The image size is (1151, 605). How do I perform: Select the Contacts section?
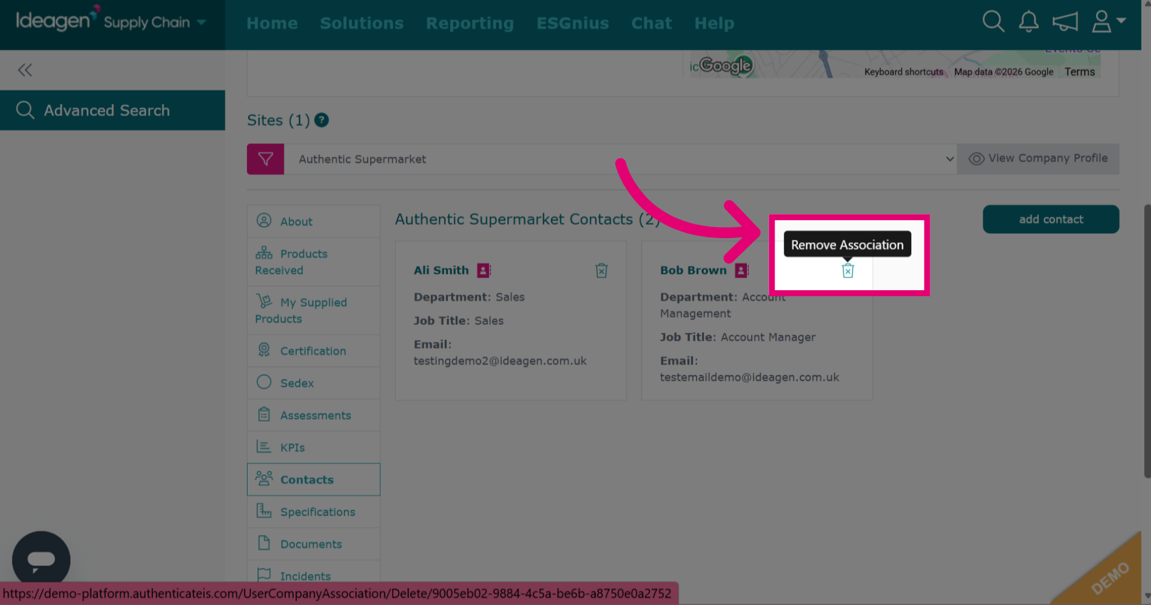pos(314,480)
